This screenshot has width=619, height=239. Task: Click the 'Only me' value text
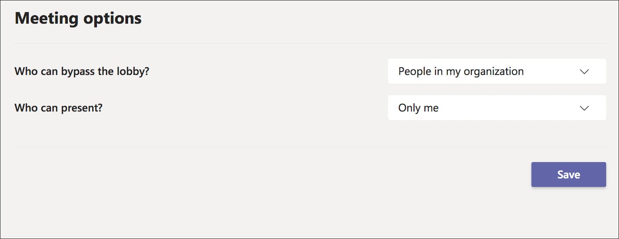[x=418, y=108]
